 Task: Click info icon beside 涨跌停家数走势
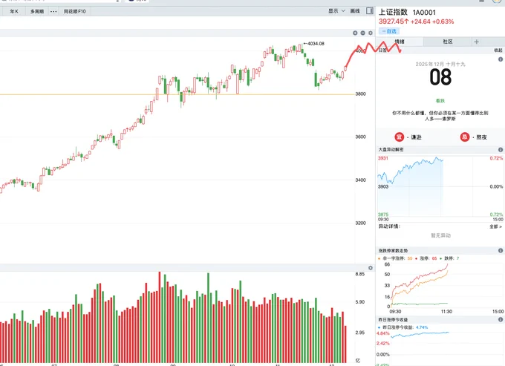point(501,250)
